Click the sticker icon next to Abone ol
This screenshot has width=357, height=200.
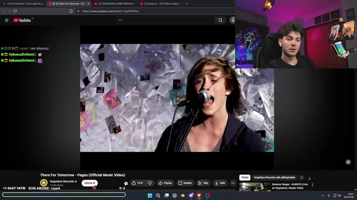click(x=126, y=183)
